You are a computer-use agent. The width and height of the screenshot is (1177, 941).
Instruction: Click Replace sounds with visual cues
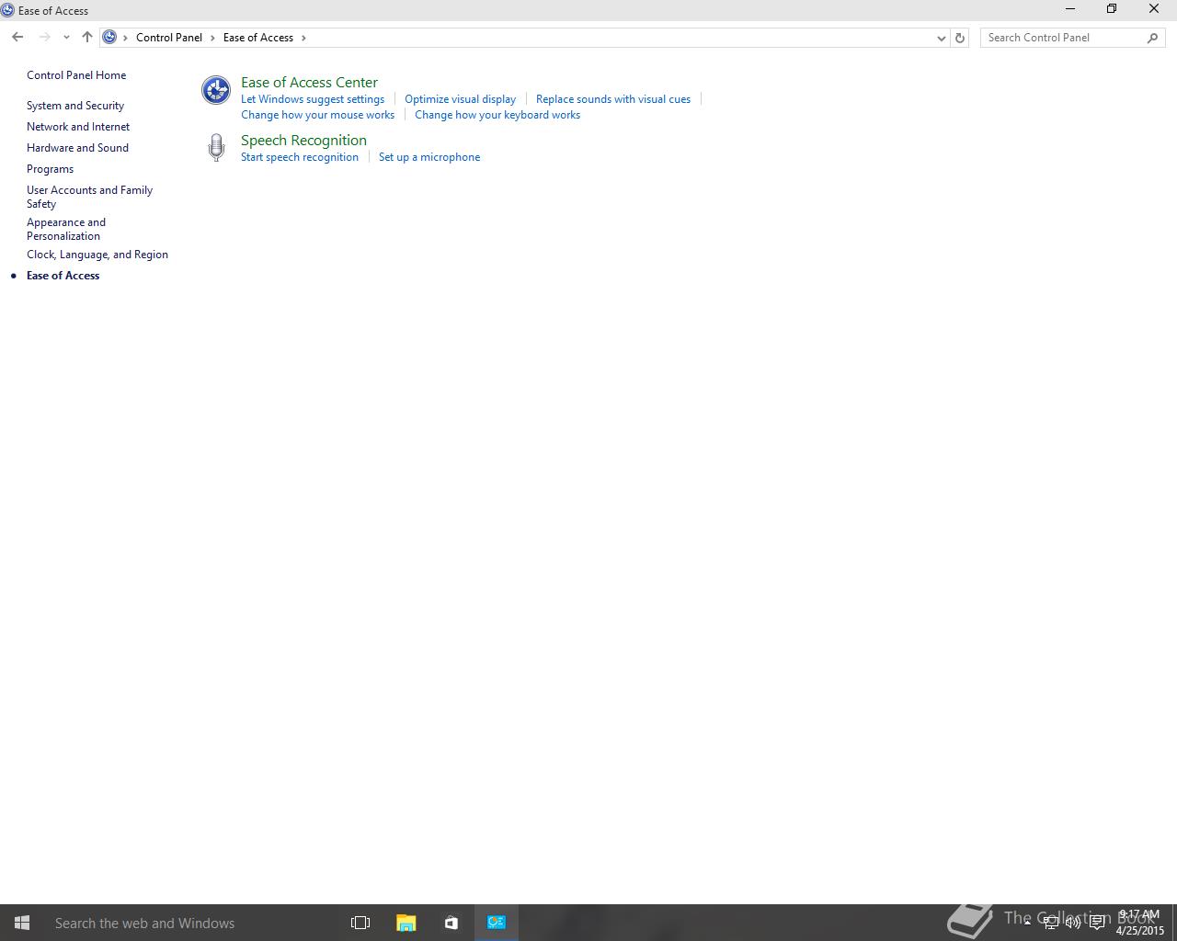tap(613, 99)
